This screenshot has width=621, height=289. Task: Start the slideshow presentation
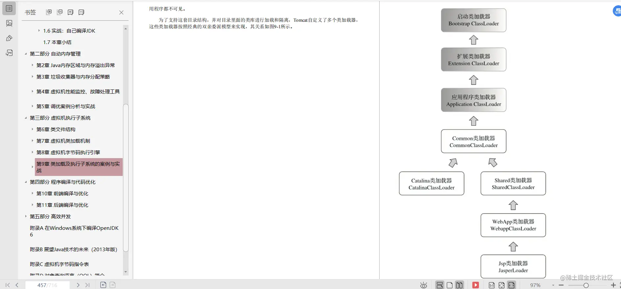[x=476, y=285]
